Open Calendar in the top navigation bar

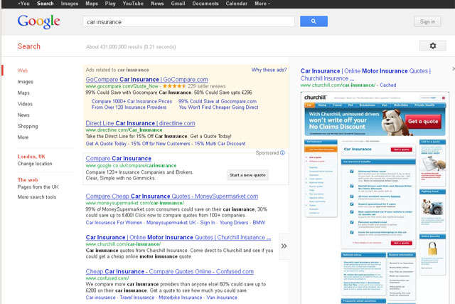[x=237, y=4]
